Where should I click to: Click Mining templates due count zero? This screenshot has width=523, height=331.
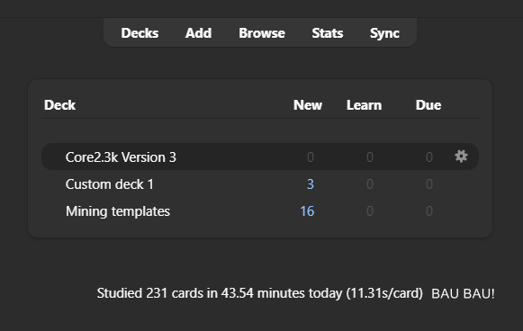(x=429, y=211)
